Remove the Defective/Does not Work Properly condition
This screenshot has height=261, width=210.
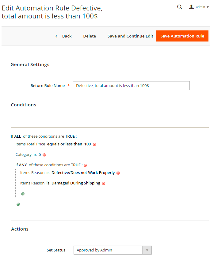[118, 173]
